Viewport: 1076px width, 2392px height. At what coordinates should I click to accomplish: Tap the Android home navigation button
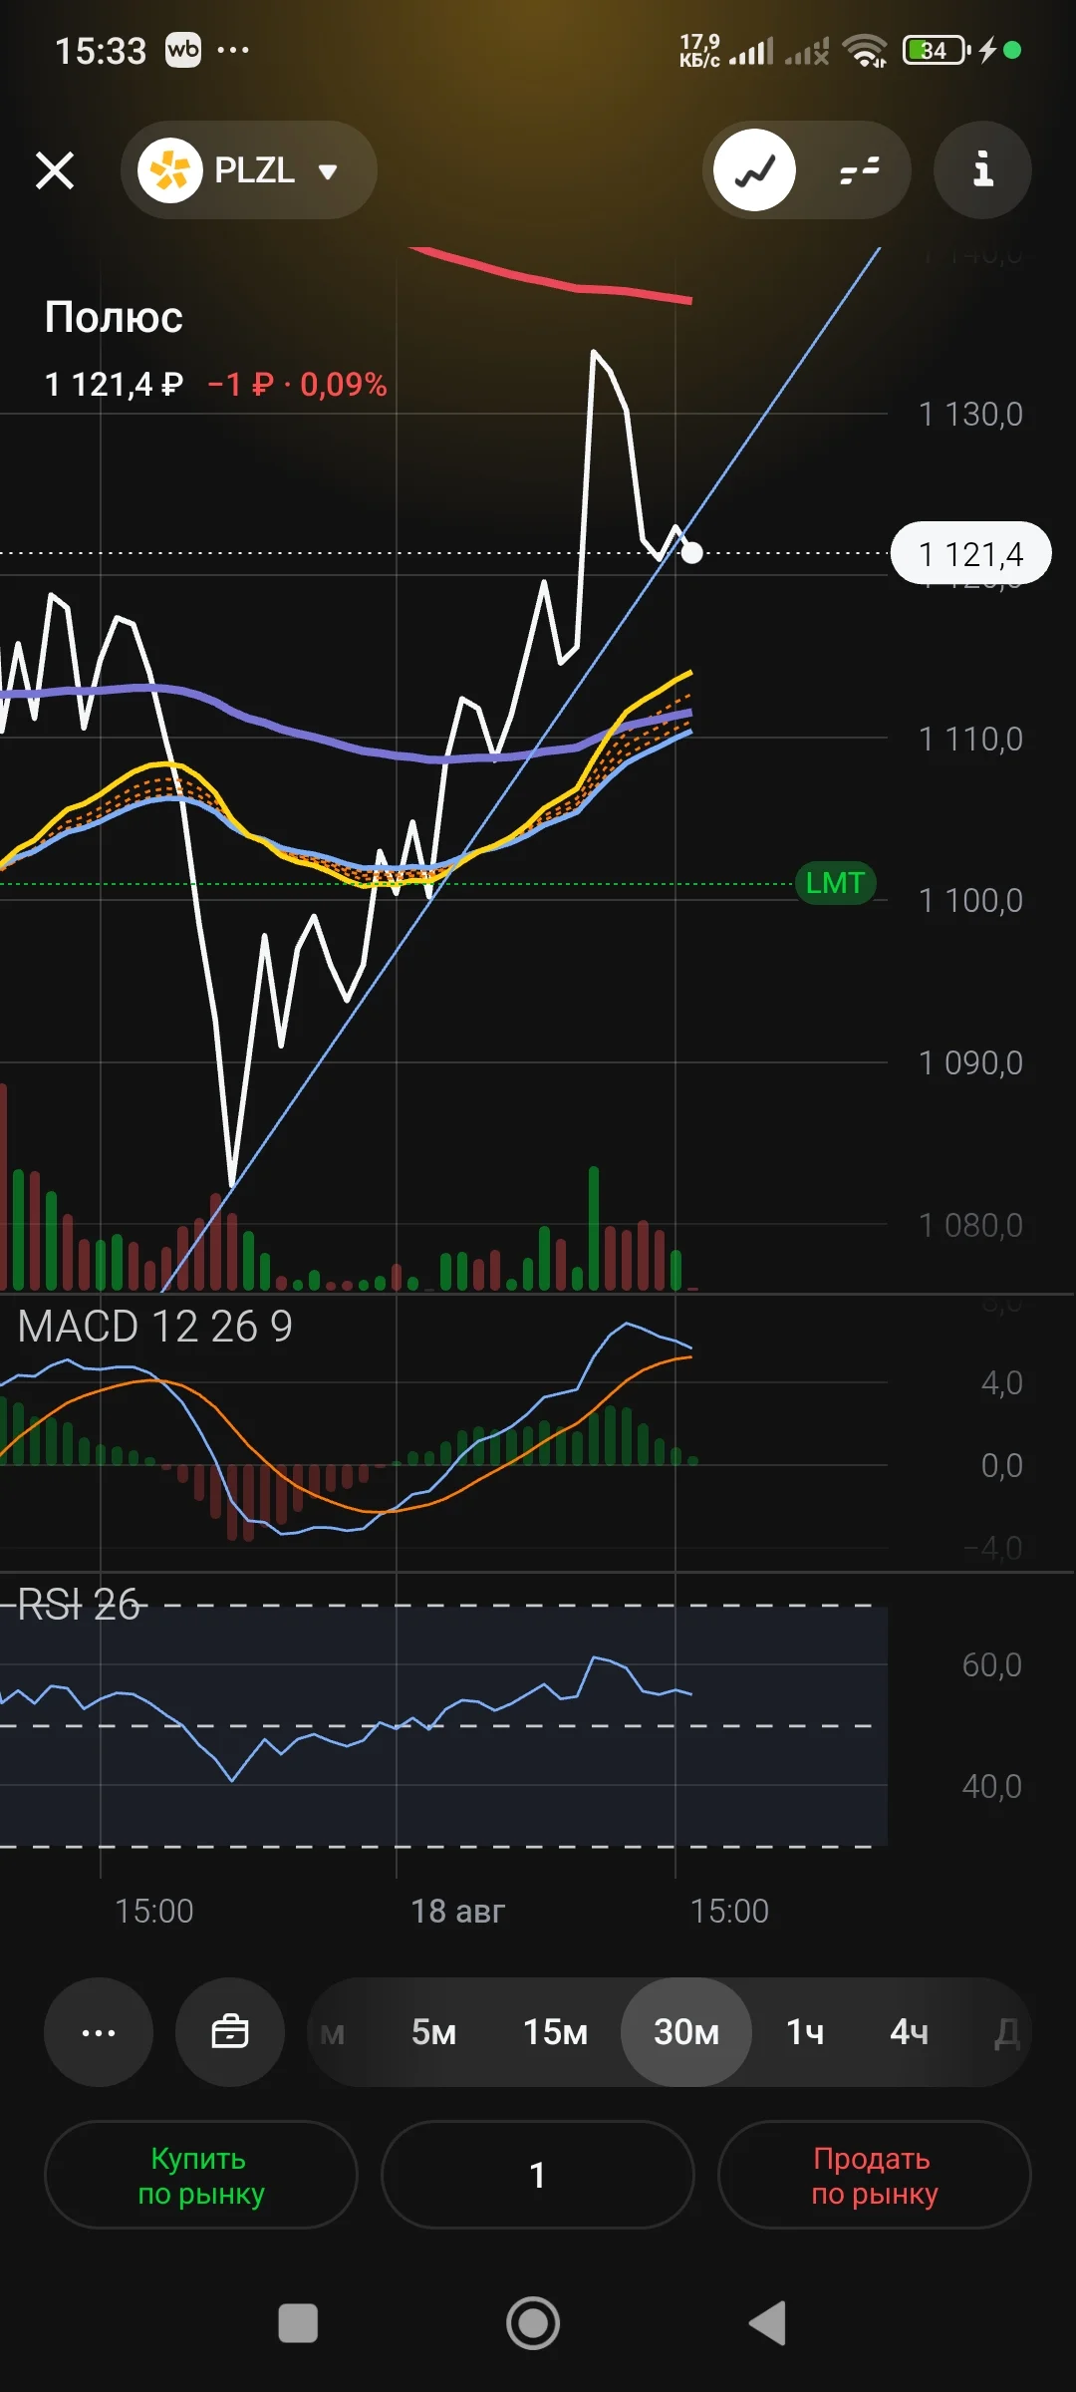tap(533, 2324)
